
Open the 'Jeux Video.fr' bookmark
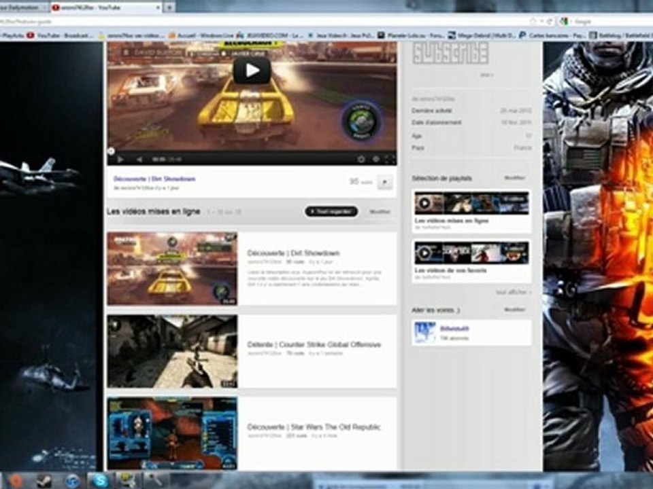(341, 36)
